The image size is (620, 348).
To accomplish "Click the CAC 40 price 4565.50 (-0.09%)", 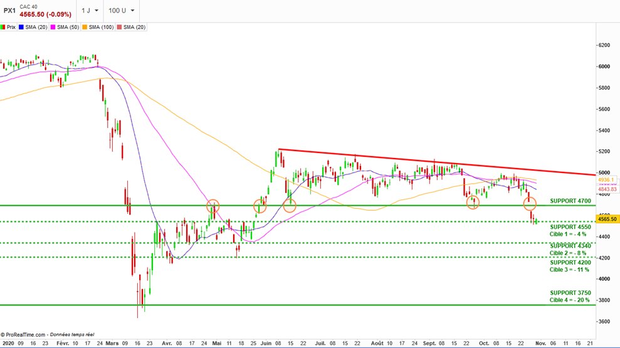I will point(45,14).
